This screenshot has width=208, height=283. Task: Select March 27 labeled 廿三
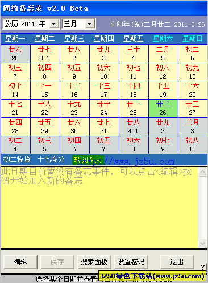click(x=193, y=108)
